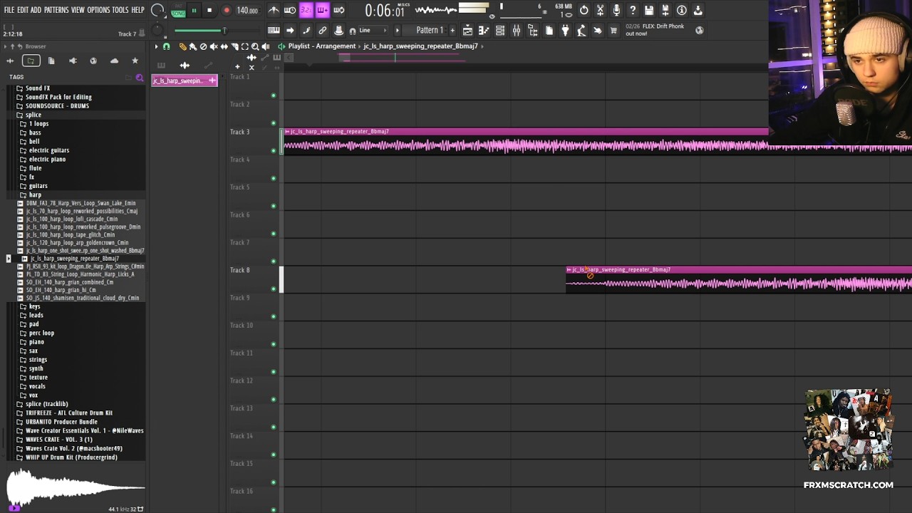Select the Mute tool in playlist
912x513 pixels.
click(x=214, y=46)
